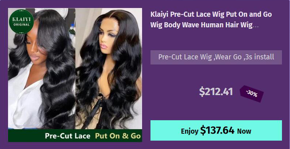Click the round KLAIYI Original logo badge
The width and height of the screenshot is (290, 149).
click(x=22, y=22)
